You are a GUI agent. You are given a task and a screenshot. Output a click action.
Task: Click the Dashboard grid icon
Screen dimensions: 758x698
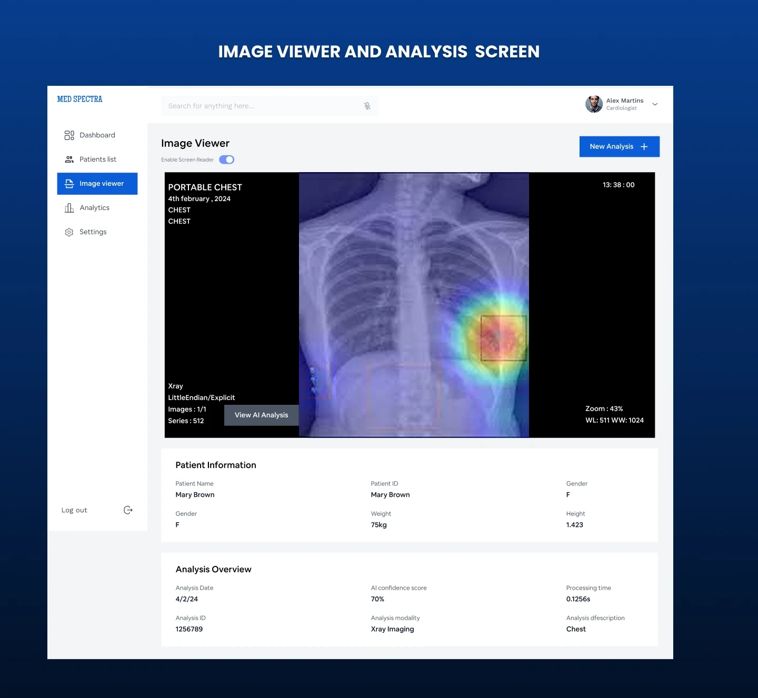69,135
